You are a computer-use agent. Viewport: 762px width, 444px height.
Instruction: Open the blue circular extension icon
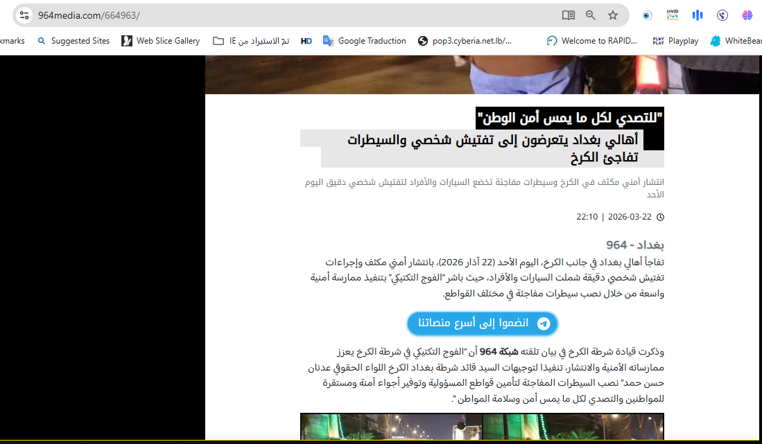pos(647,15)
